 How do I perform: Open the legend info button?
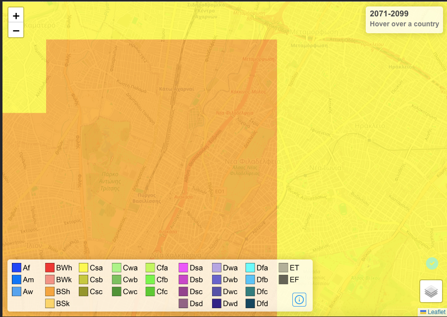coord(299,300)
